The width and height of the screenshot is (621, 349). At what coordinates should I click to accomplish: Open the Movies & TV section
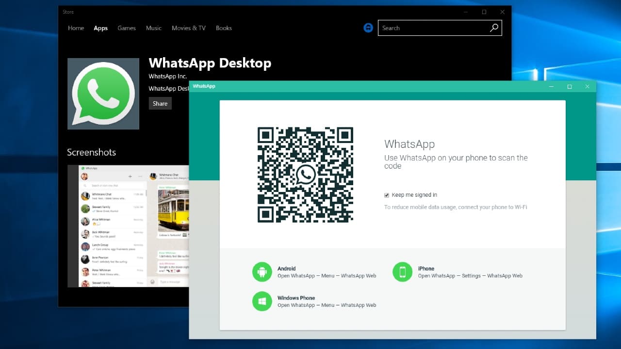188,28
